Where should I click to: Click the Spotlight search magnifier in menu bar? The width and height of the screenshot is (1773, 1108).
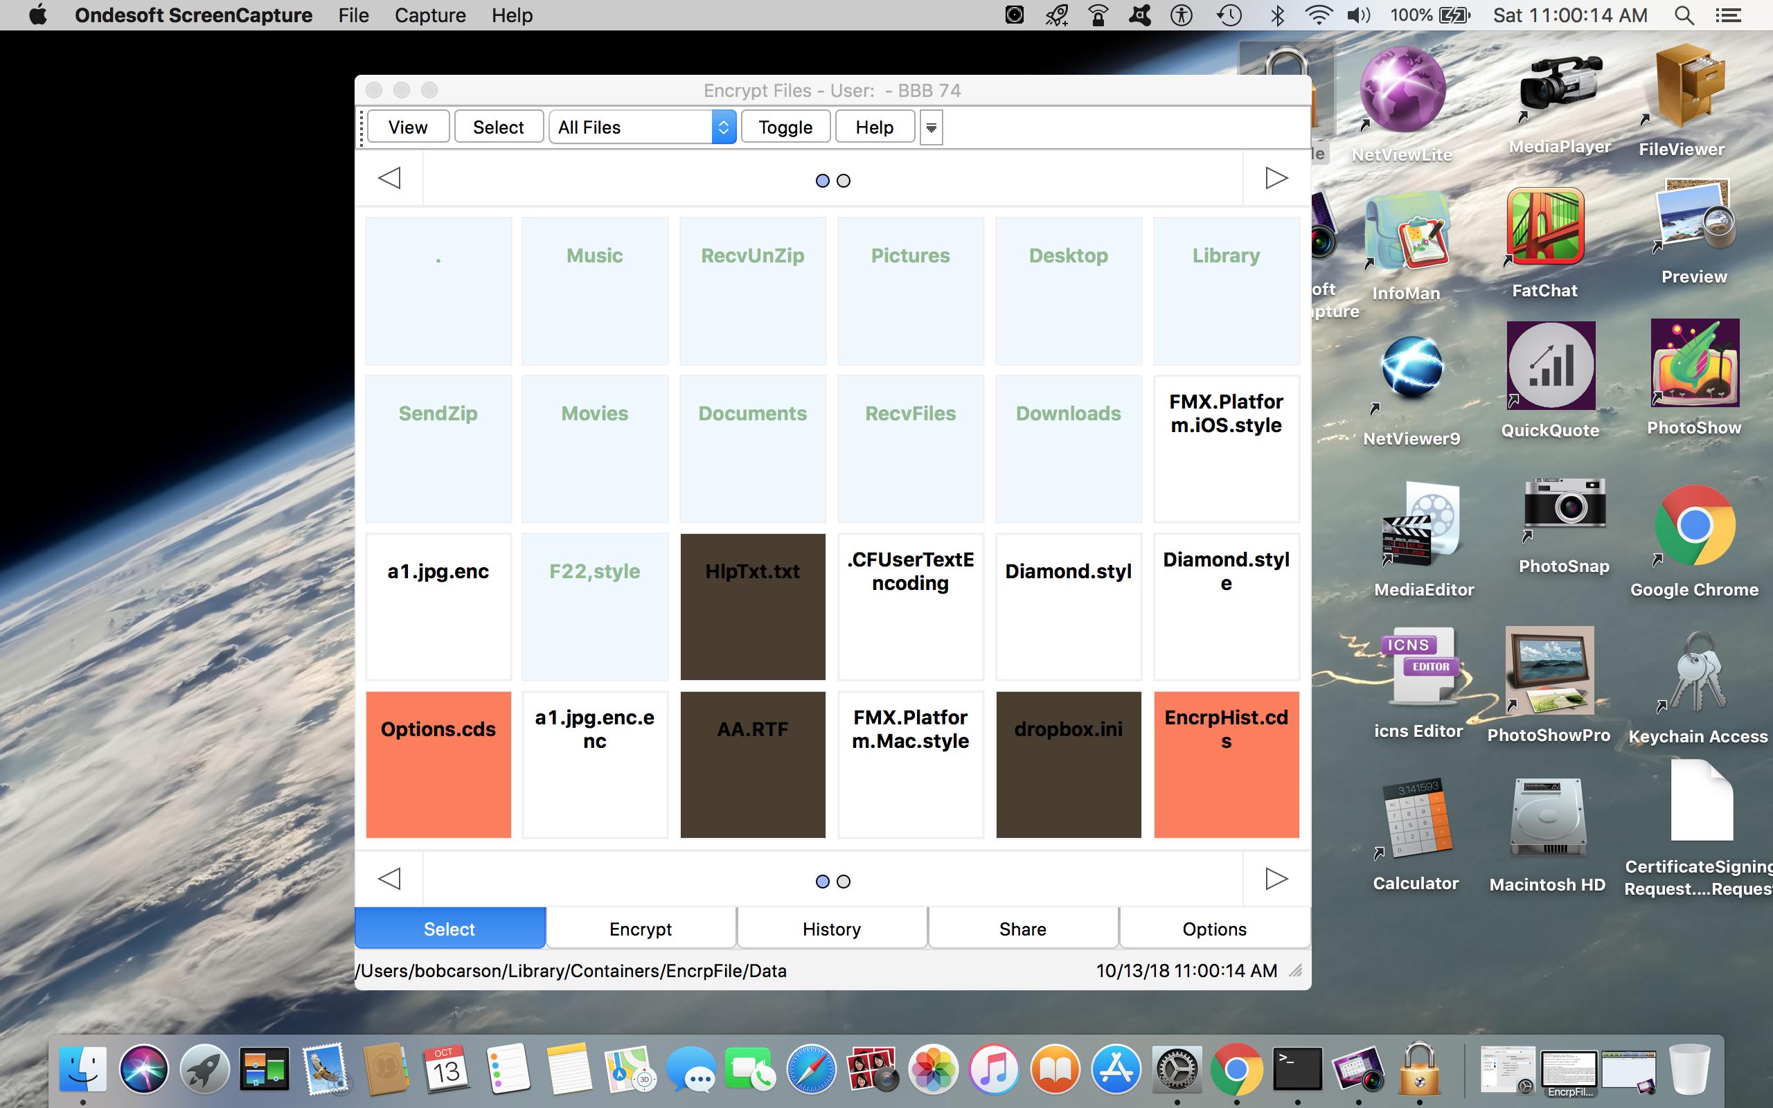tap(1684, 15)
